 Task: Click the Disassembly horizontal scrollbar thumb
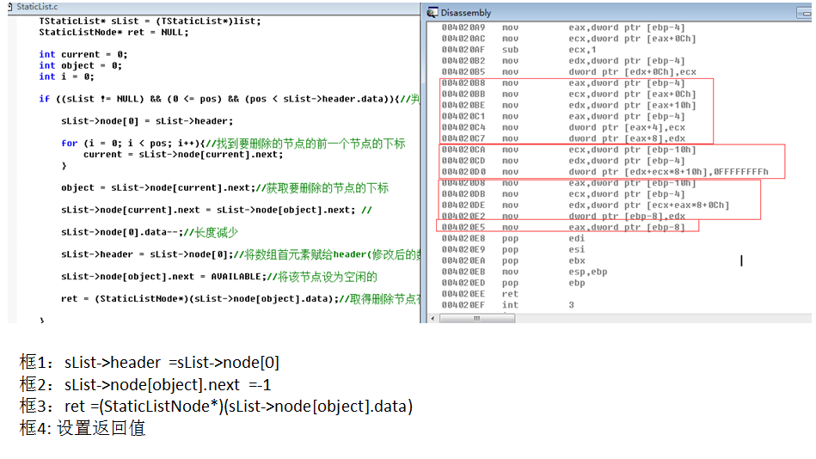(x=476, y=318)
